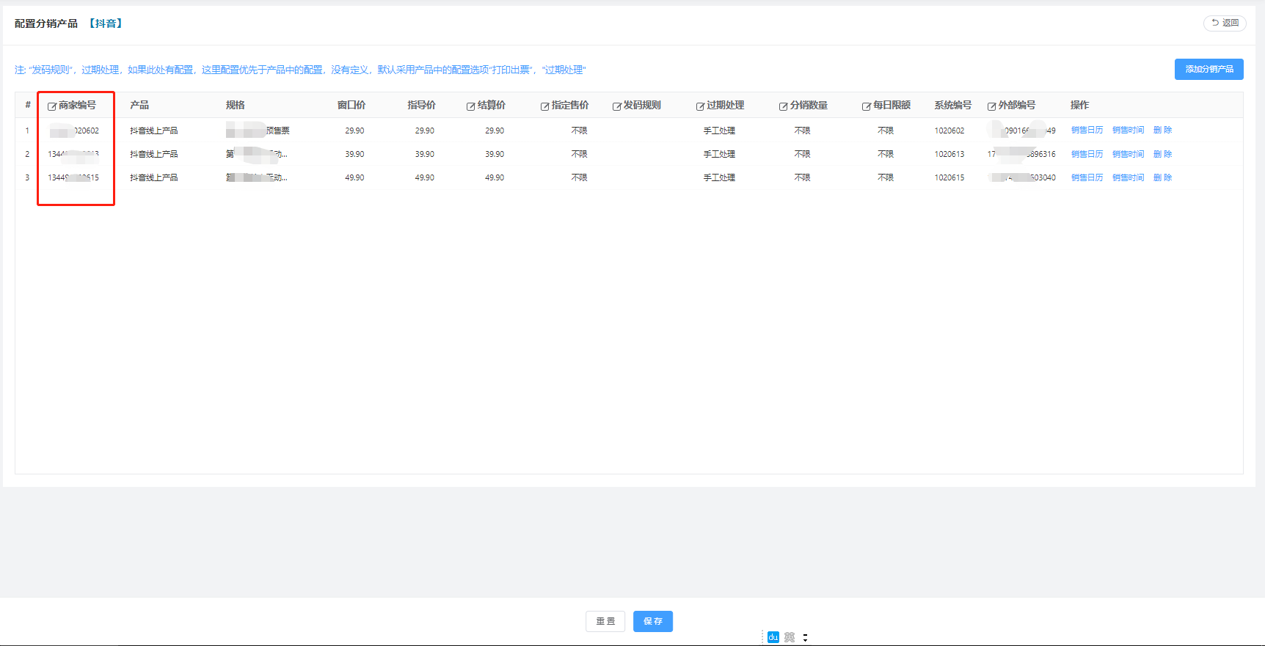The image size is (1265, 646).
Task: Click the edit icon beside 分销数量
Action: click(x=783, y=106)
